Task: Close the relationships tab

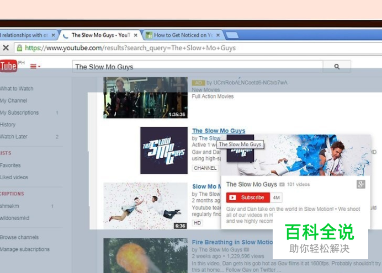Action: pos(53,35)
